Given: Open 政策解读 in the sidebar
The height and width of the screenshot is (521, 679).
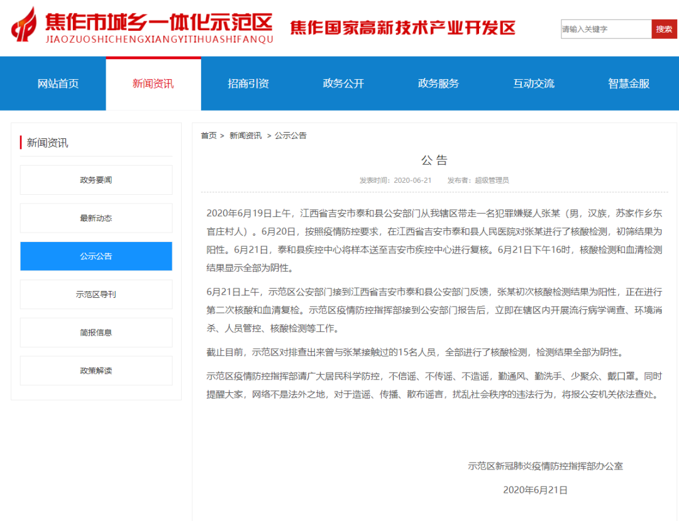Looking at the screenshot, I should point(96,370).
